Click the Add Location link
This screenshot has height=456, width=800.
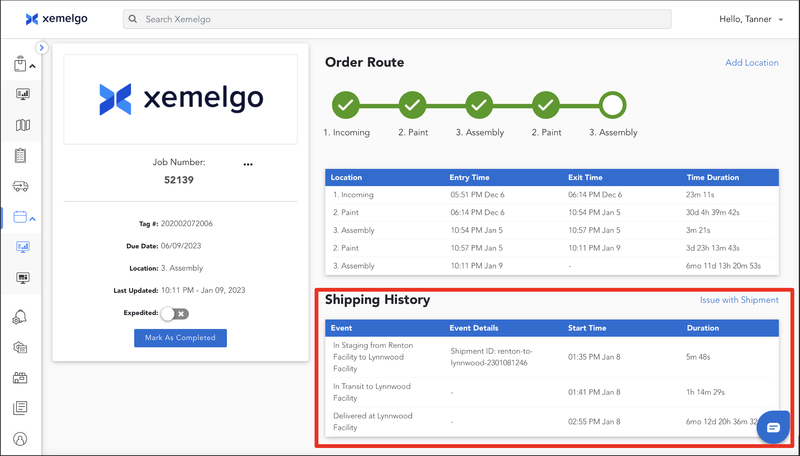[752, 63]
